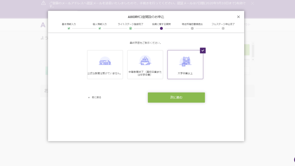The image size is (295, 166).
Task: Click the university building illustration
Action: click(x=185, y=61)
